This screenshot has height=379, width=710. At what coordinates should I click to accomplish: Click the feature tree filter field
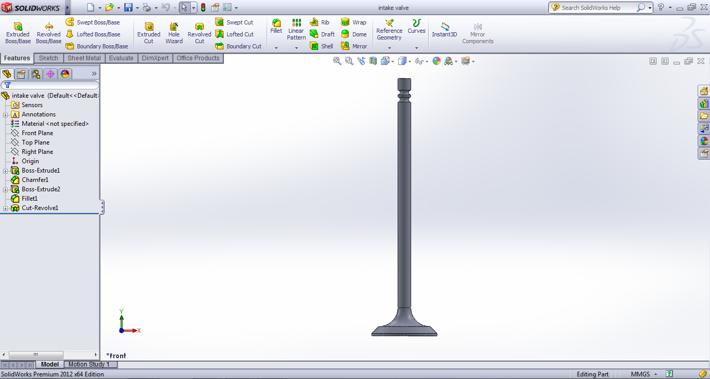tap(50, 85)
